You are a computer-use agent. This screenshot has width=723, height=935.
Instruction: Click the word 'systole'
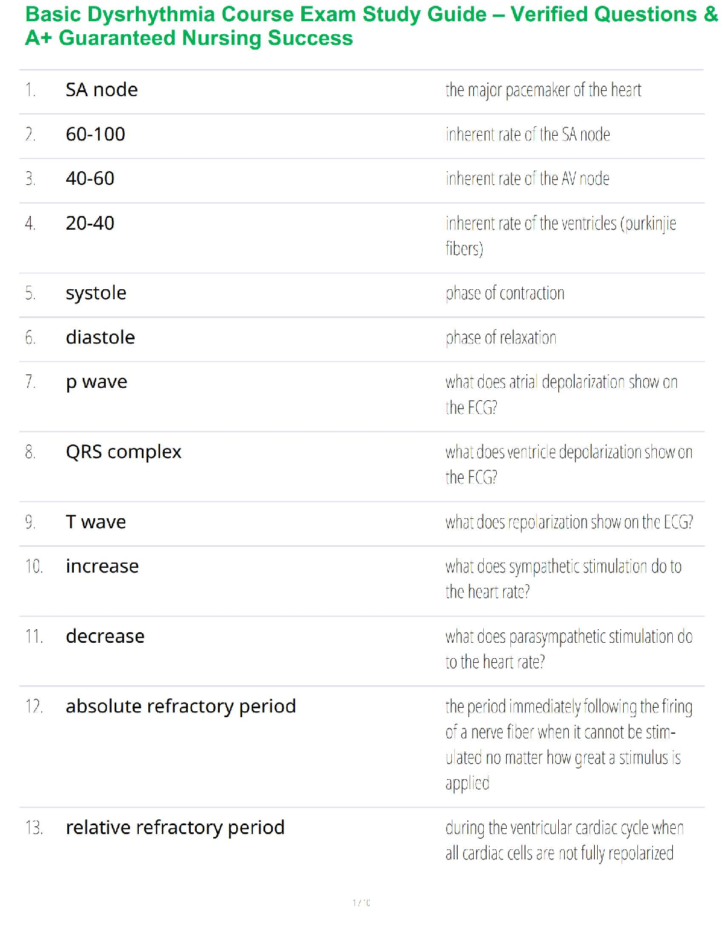96,293
